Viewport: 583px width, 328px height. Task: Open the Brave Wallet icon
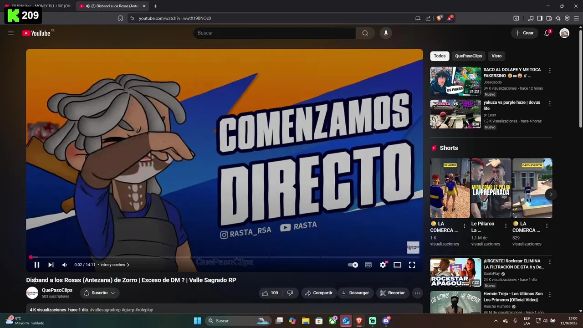(x=549, y=18)
